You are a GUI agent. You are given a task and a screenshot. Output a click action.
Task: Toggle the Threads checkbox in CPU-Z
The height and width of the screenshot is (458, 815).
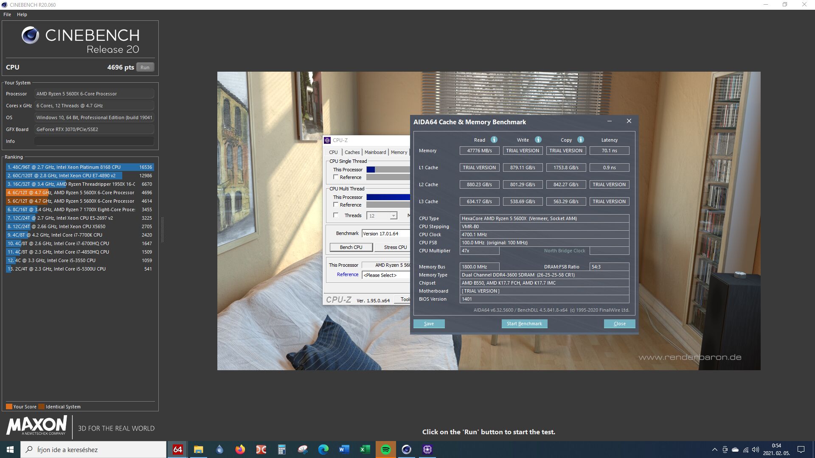[x=336, y=215]
